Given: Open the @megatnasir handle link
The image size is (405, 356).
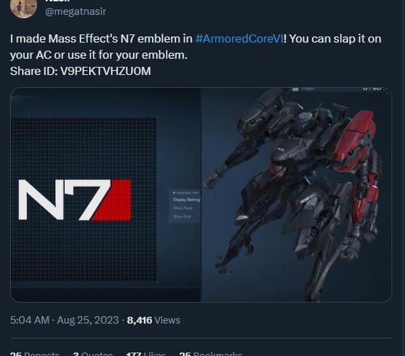Looking at the screenshot, I should tap(76, 11).
